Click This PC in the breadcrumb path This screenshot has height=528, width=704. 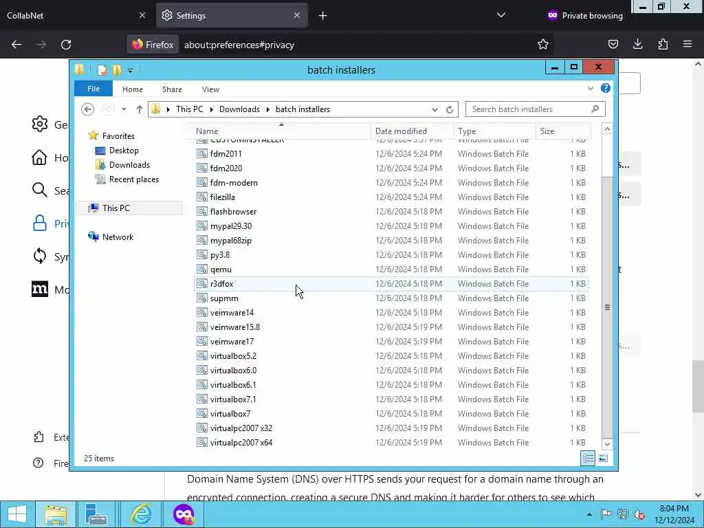click(x=190, y=109)
